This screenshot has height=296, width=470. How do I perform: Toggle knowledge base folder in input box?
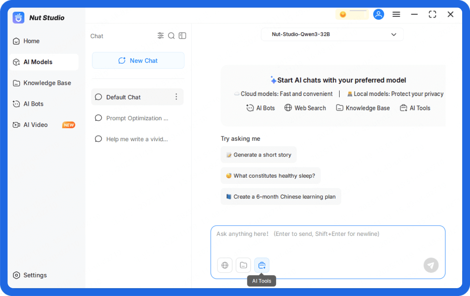point(243,265)
